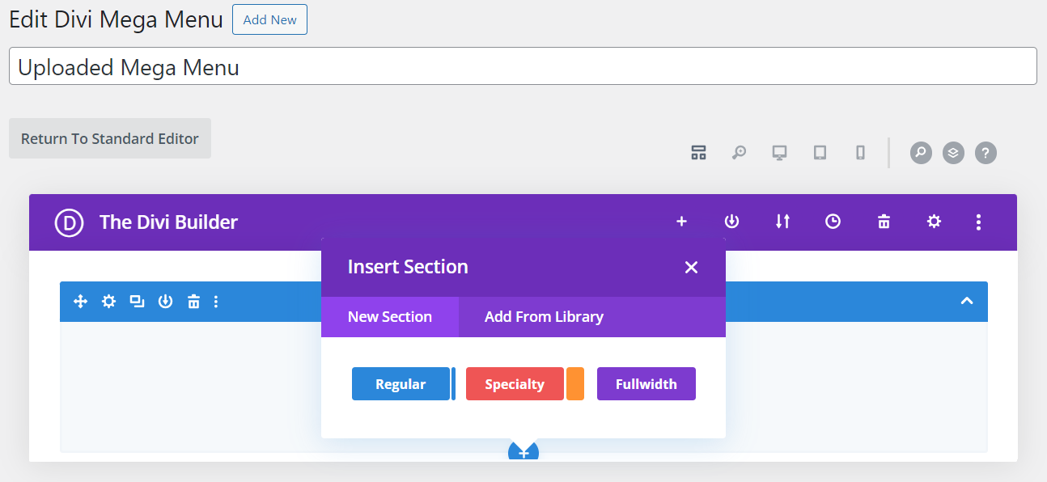Screen dimensions: 1047x482
Task: Insert a Fullwidth section
Action: (x=646, y=384)
